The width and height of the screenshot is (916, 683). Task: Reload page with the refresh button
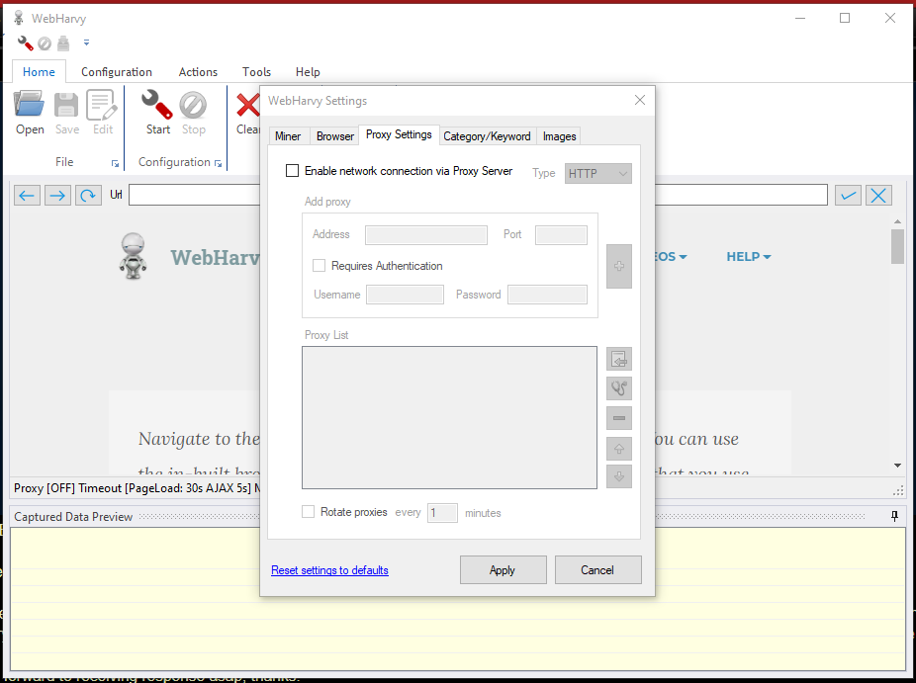click(x=88, y=195)
